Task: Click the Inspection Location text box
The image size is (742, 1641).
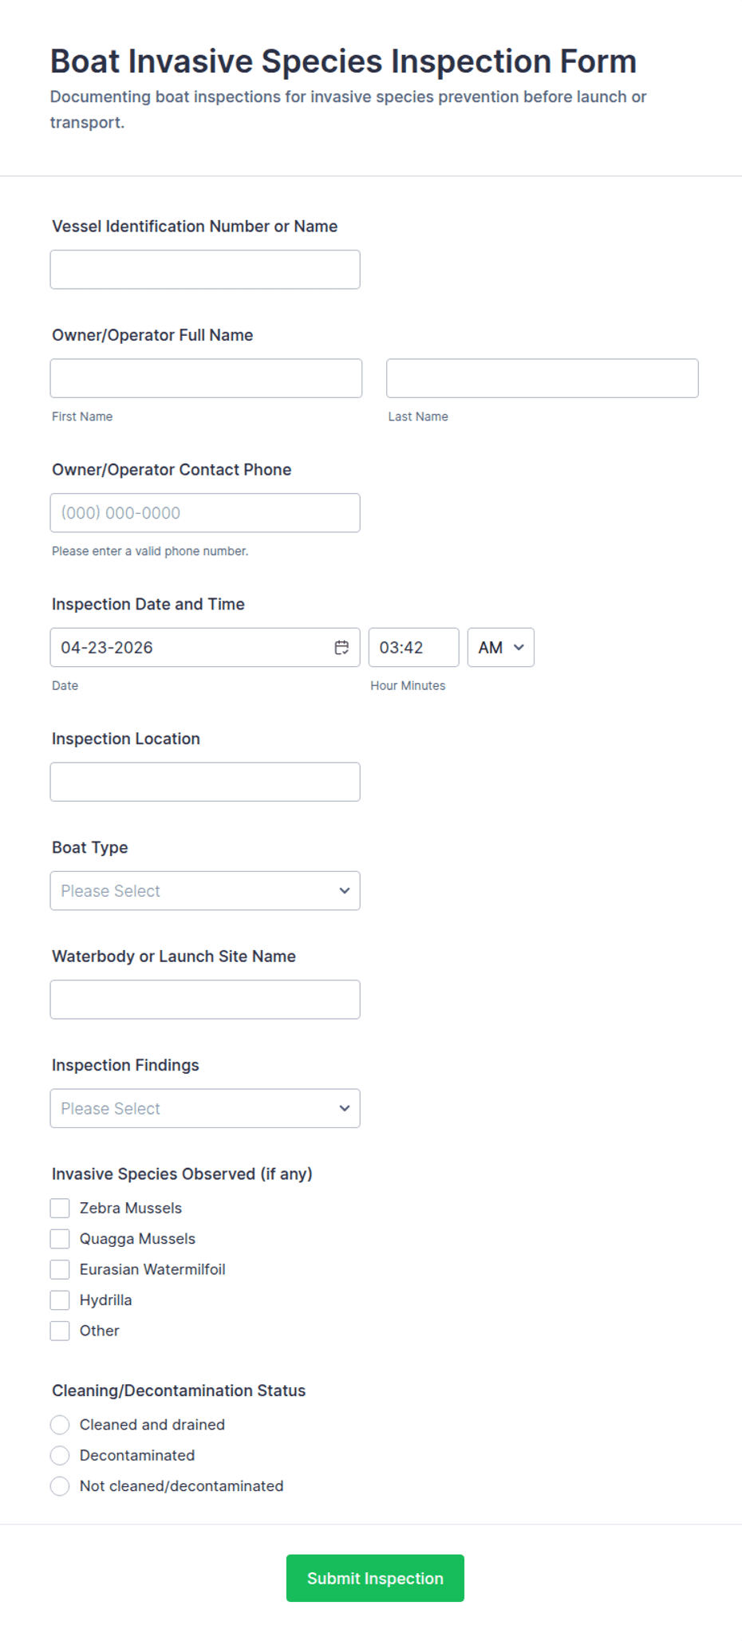Action: point(205,782)
